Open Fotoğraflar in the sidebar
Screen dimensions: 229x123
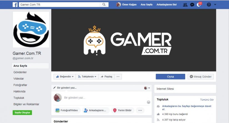[x=20, y=85]
